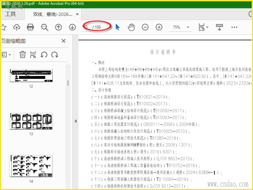This screenshot has height=190, width=253.
Task: Click the 铁路工程抗震设计规范 GB50111-2006 line
Action: (x=145, y=124)
